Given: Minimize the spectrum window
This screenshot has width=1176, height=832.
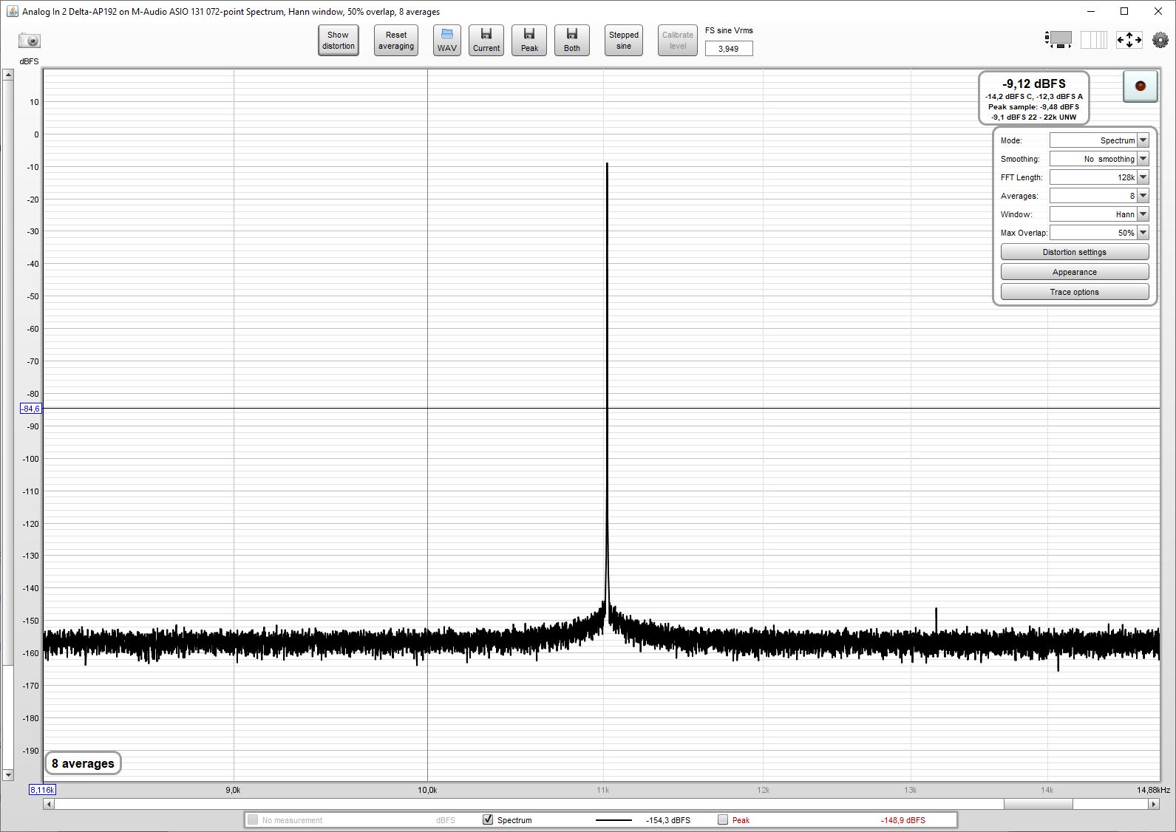Looking at the screenshot, I should pyautogui.click(x=1091, y=11).
